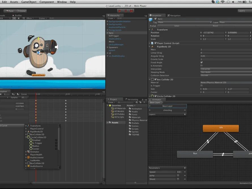This screenshot has height=189, width=252.
Task: Toggle the Global rotation mode button
Action: click(21, 11)
